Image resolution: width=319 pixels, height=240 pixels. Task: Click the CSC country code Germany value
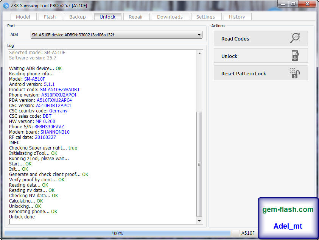point(58,111)
